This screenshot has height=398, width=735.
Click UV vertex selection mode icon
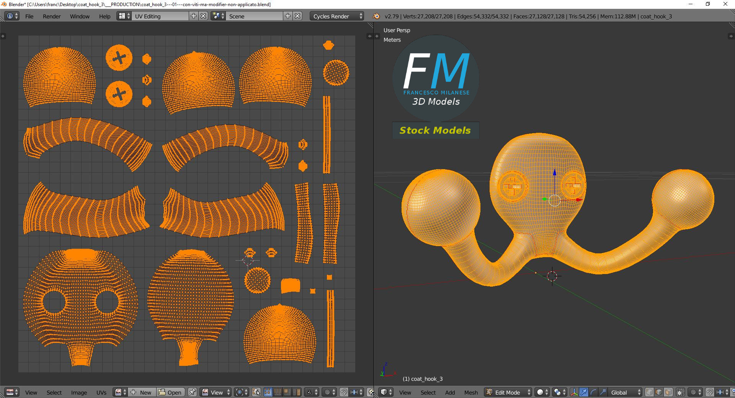pos(268,392)
